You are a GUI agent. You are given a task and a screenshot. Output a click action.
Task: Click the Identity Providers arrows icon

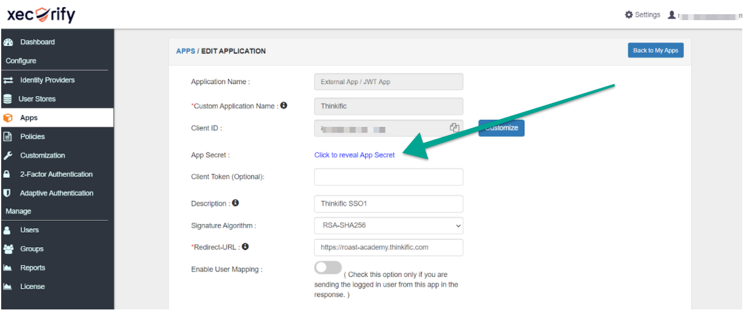8,80
